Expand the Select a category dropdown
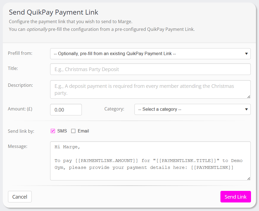259x211 pixels. tap(192, 109)
